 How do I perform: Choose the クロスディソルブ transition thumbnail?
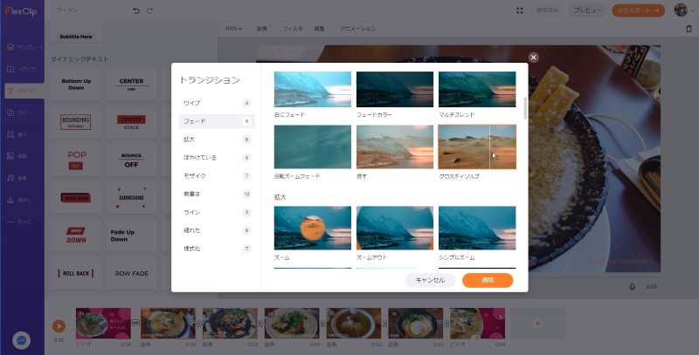point(477,147)
